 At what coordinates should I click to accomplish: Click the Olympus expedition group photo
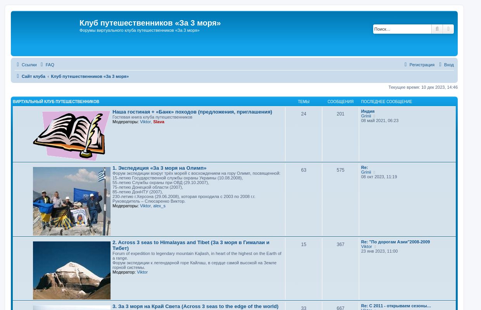click(x=72, y=201)
